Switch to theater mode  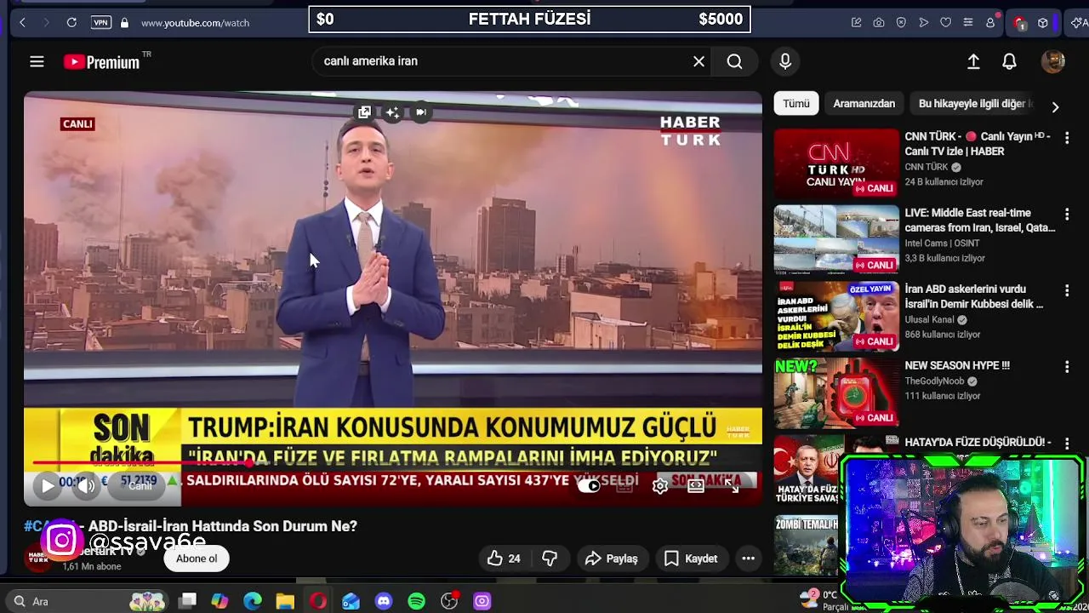click(696, 486)
